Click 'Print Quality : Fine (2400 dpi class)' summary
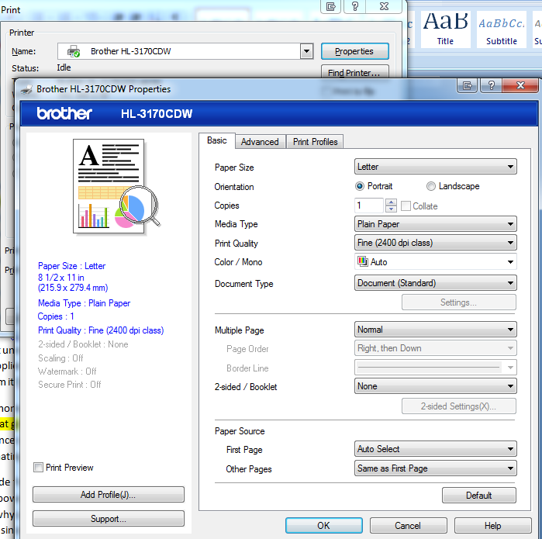 pos(101,330)
